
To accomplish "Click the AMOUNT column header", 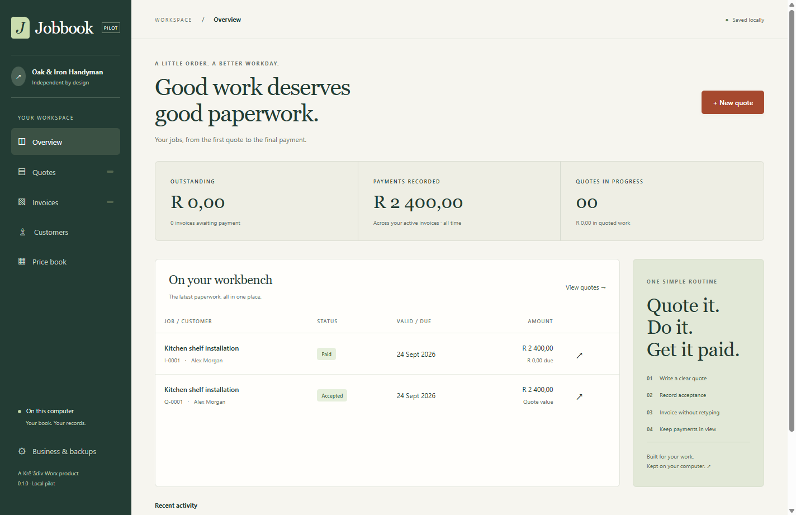I will tap(540, 322).
